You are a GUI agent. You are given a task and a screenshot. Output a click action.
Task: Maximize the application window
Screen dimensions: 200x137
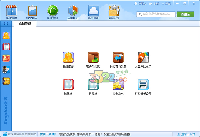pos(185,4)
